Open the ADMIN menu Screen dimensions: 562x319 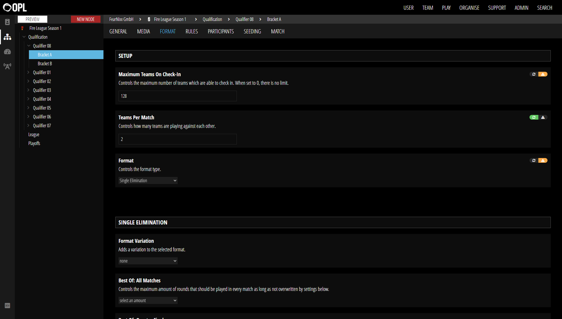tap(522, 8)
